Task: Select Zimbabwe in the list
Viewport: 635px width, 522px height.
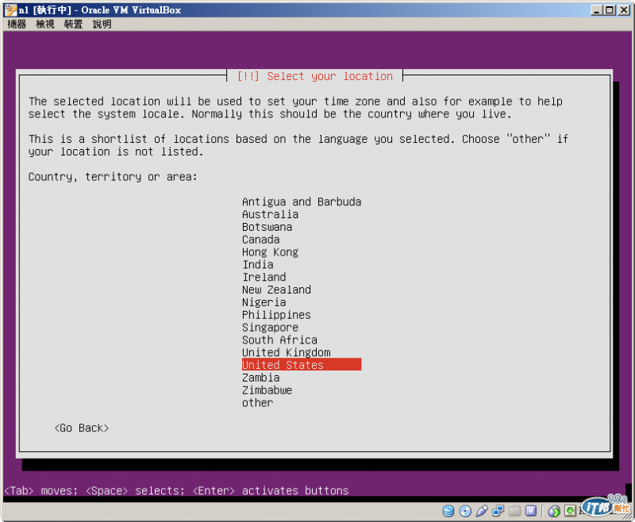Action: coord(267,390)
